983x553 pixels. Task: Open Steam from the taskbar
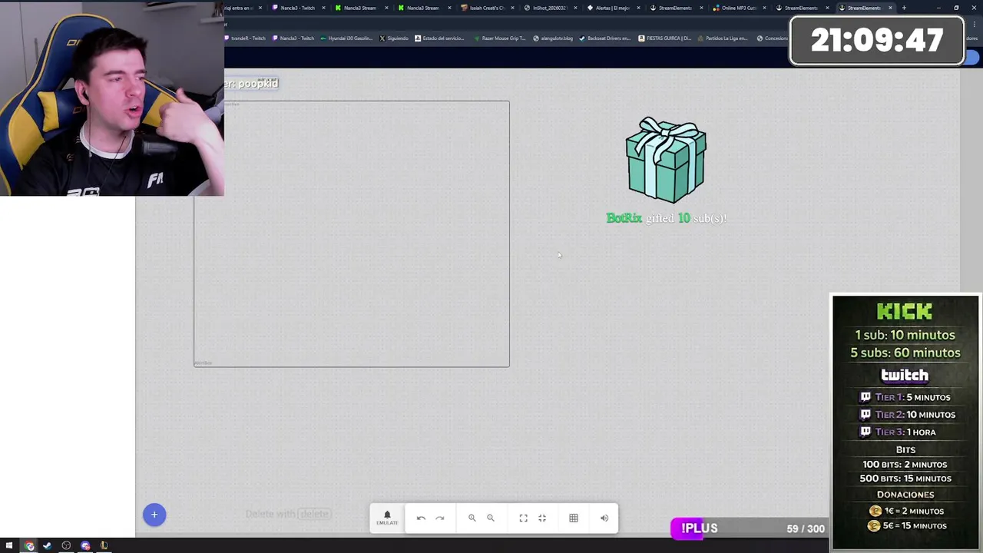[x=48, y=546]
